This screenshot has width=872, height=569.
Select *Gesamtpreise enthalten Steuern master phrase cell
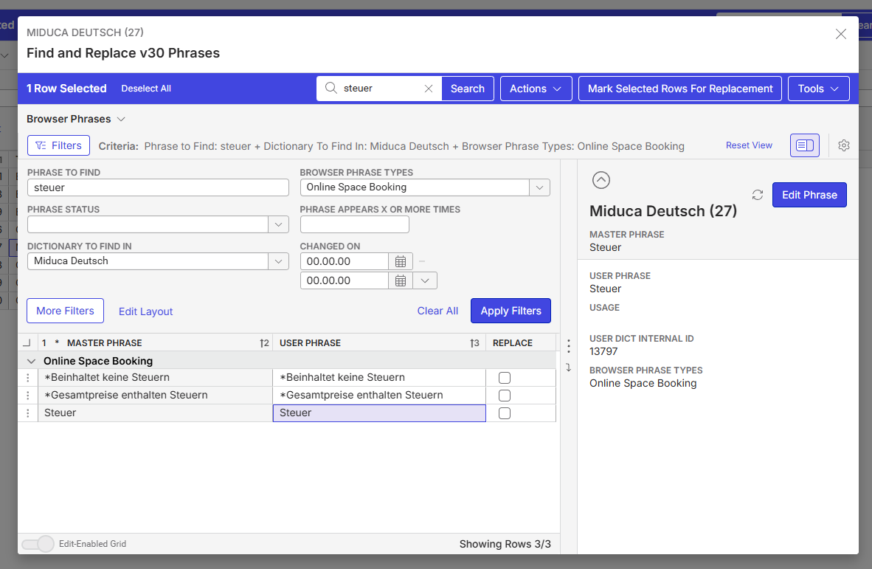(155, 396)
